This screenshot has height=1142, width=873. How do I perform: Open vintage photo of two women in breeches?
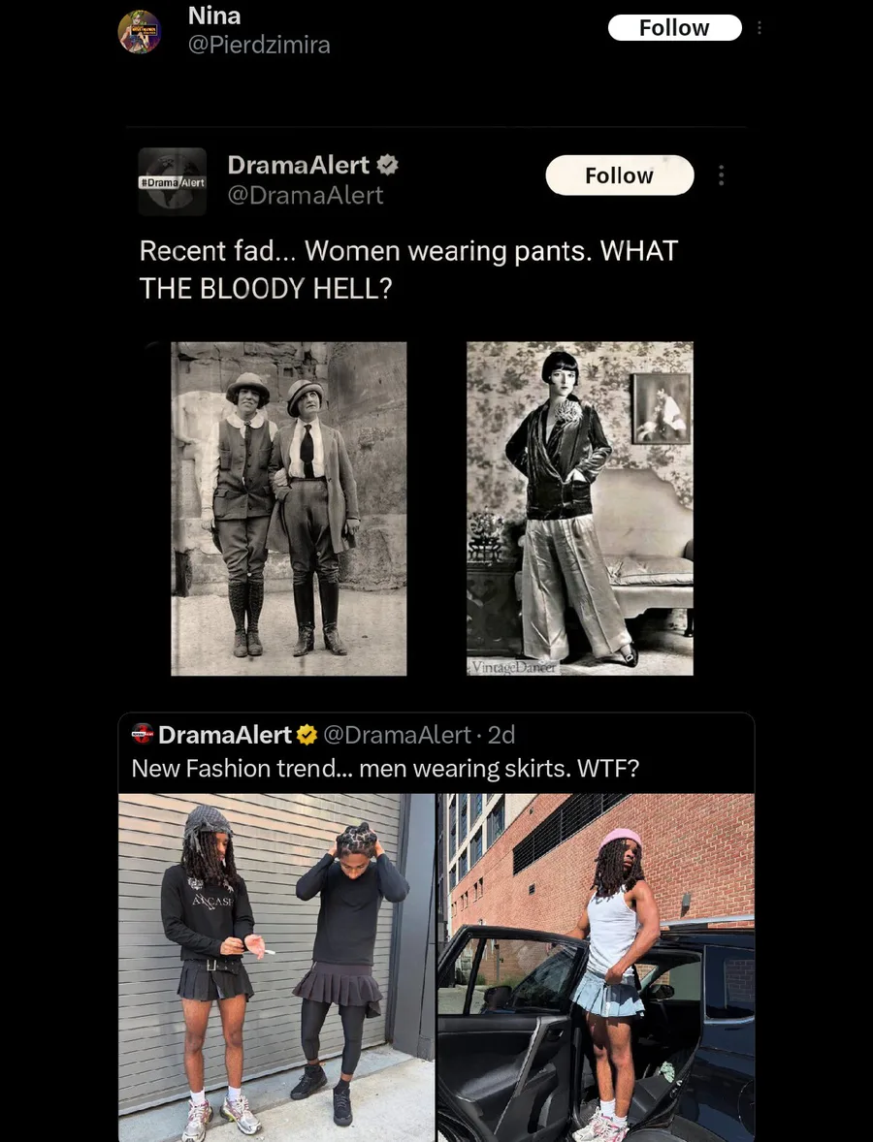(x=288, y=508)
